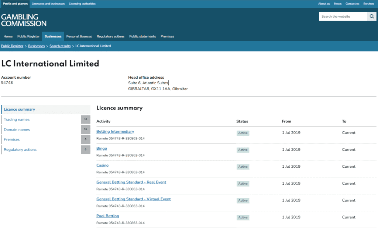Viewport: 378px width, 228px height.
Task: Click account number 54743
Action: [7, 83]
